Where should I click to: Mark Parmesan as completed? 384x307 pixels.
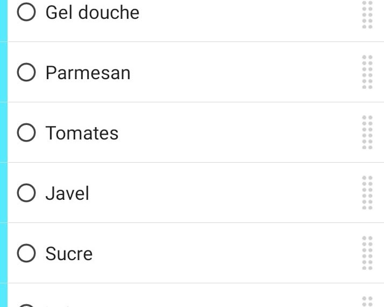tap(26, 72)
